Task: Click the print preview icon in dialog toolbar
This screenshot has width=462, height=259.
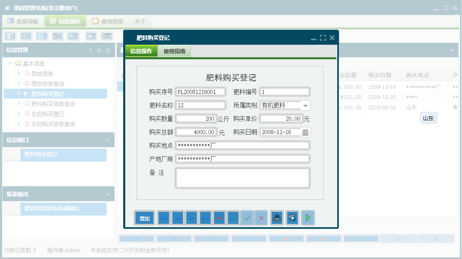Action: pyautogui.click(x=292, y=218)
